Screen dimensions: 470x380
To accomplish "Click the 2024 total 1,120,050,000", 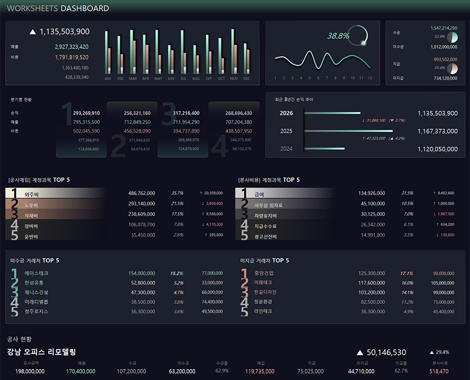I will [437, 149].
